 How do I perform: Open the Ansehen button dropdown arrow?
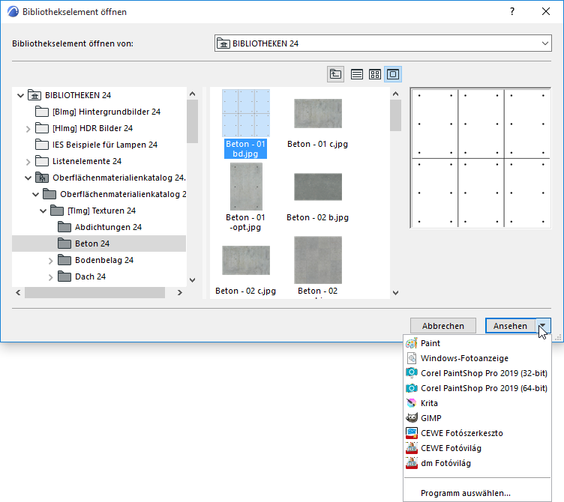[543, 326]
